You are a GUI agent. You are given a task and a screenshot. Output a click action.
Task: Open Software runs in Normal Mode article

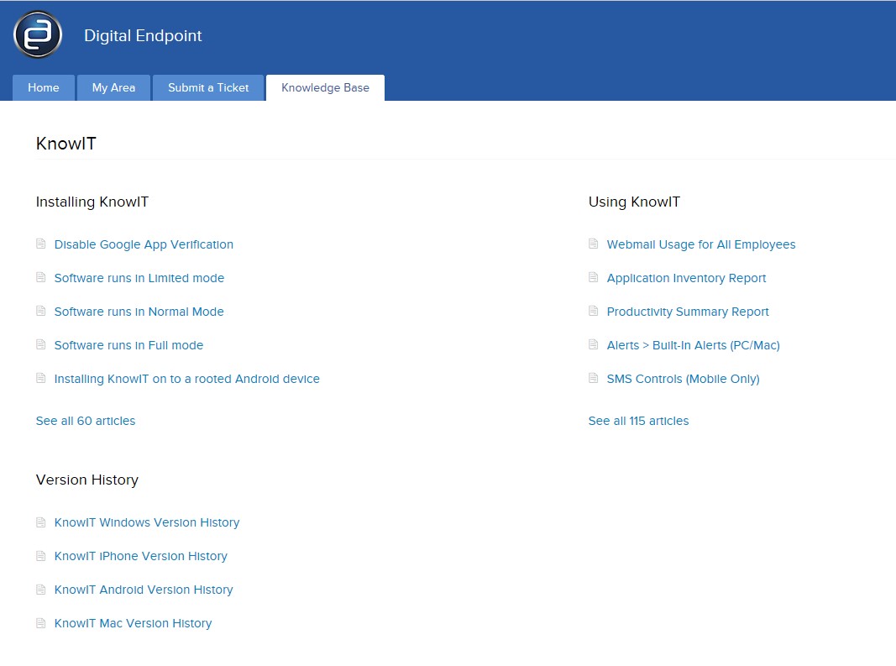139,312
